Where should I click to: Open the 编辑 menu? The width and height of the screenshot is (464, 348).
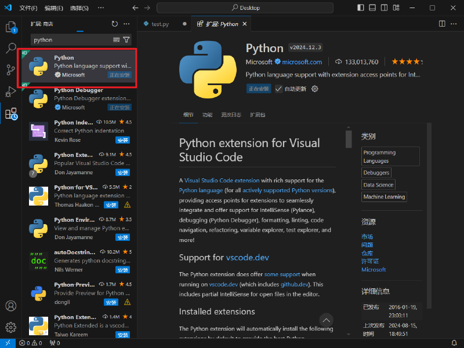[53, 8]
